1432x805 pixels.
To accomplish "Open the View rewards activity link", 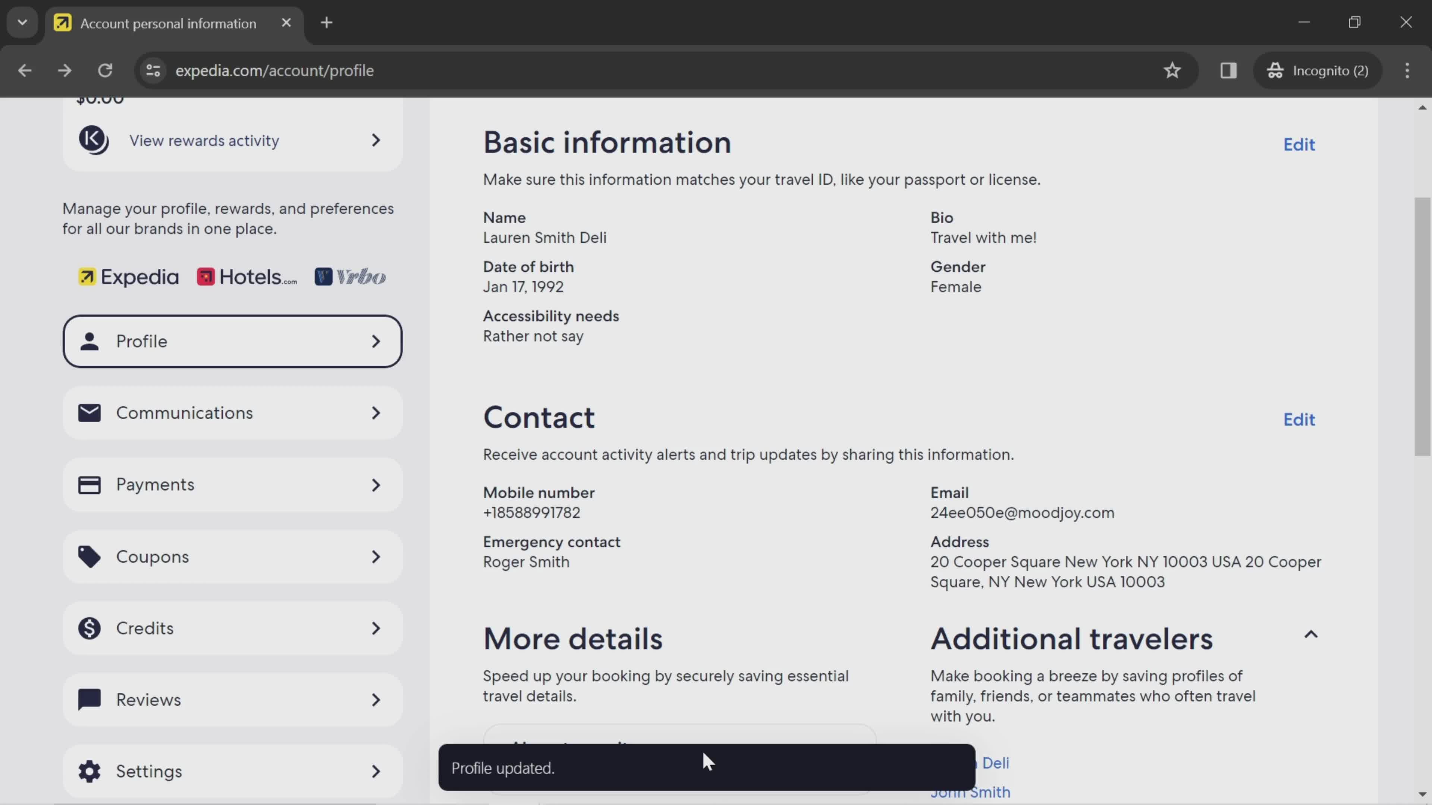I will 232,141.
